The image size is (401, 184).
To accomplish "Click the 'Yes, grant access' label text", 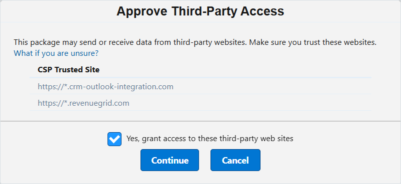I will 209,138.
